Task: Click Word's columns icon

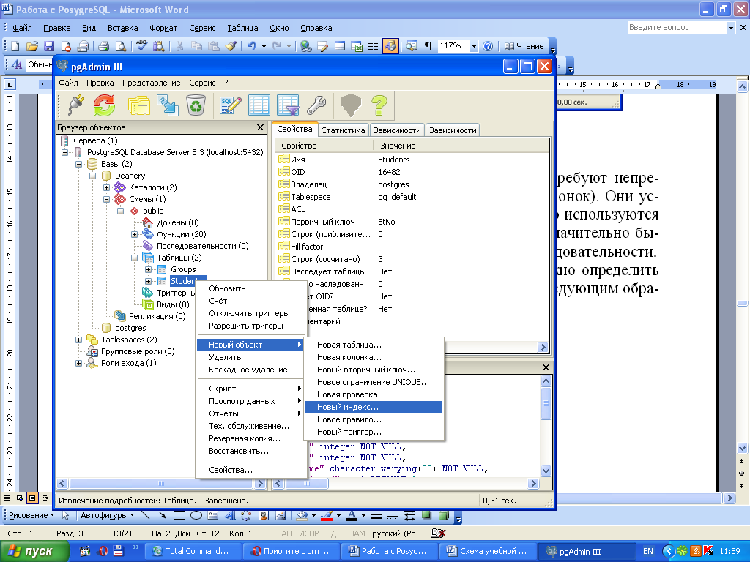Action: pyautogui.click(x=373, y=46)
